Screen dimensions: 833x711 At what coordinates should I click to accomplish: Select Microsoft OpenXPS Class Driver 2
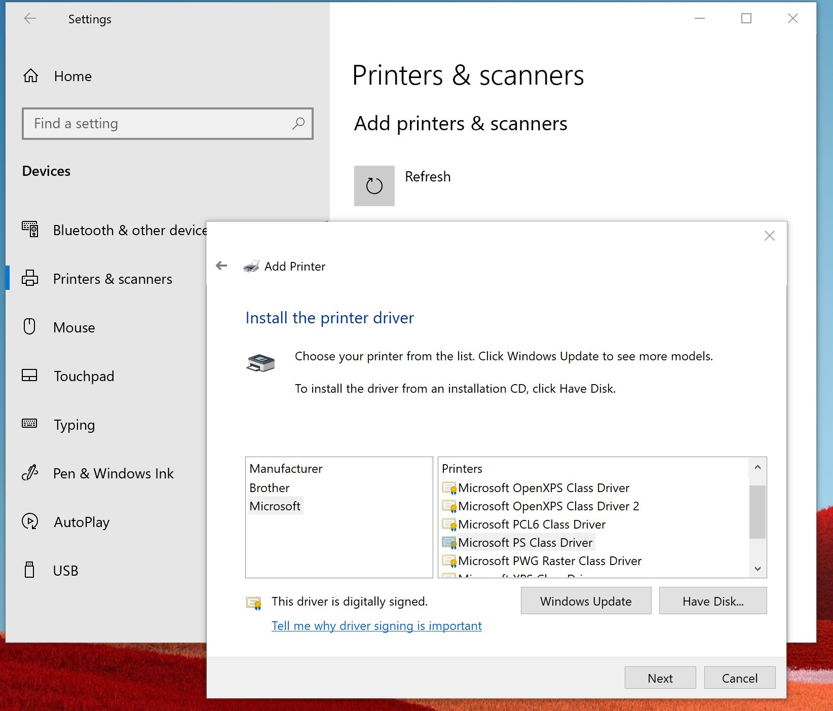549,506
